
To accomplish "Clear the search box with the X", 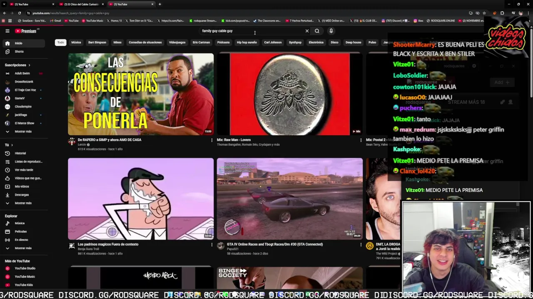I will (307, 31).
